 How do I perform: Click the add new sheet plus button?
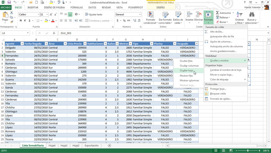[x=110, y=146]
